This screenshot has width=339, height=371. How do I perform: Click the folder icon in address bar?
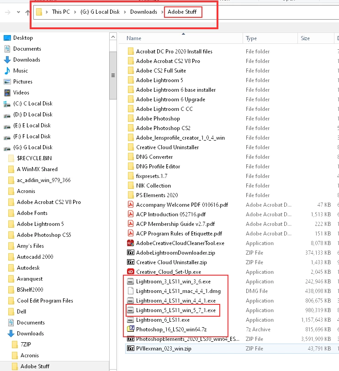click(39, 12)
